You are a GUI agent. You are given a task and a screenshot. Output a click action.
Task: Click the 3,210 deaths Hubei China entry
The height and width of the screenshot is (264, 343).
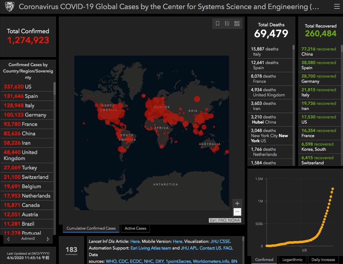pos(270,119)
